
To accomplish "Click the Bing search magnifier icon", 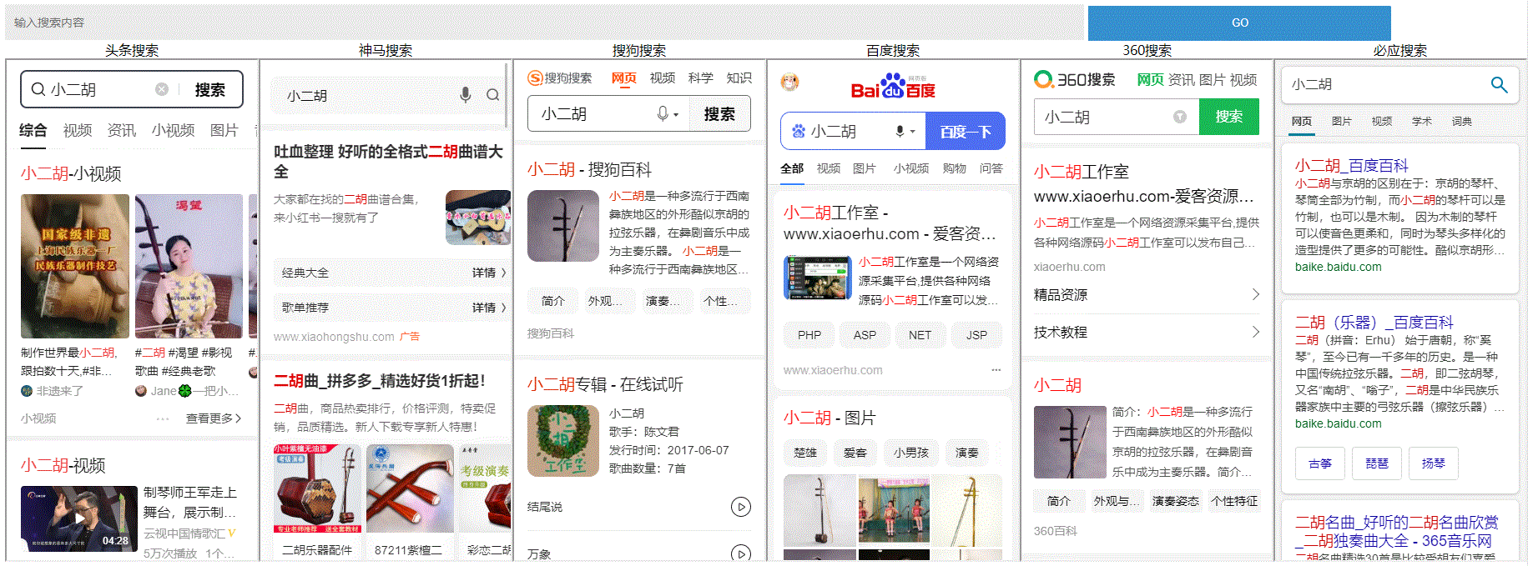I will 1499,84.
